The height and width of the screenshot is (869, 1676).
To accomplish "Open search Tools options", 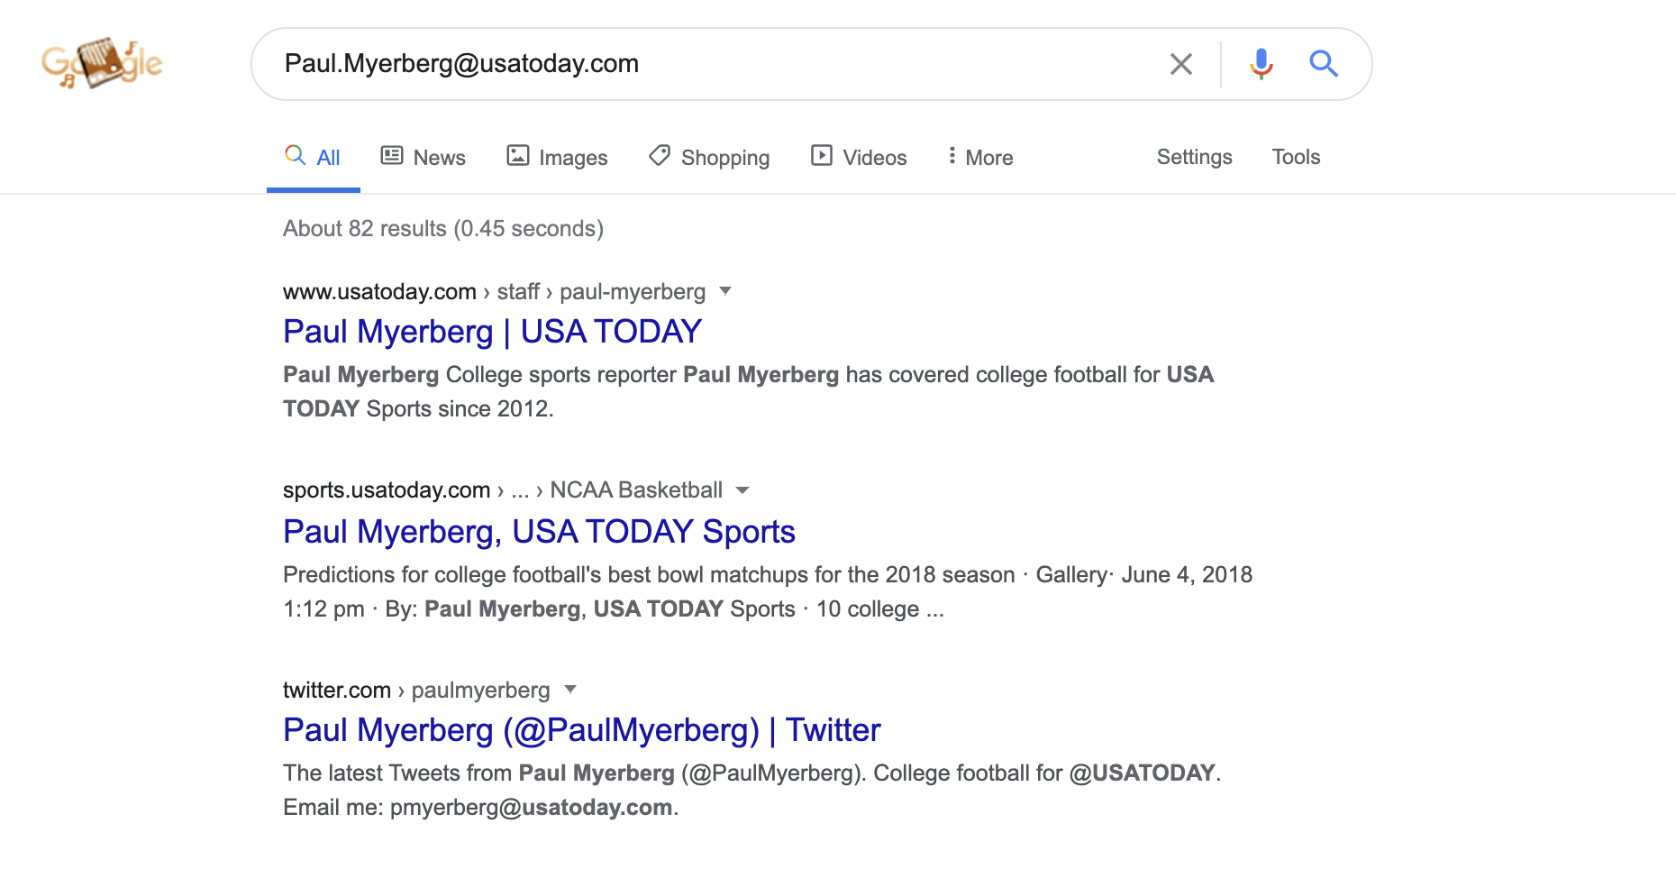I will [x=1296, y=157].
